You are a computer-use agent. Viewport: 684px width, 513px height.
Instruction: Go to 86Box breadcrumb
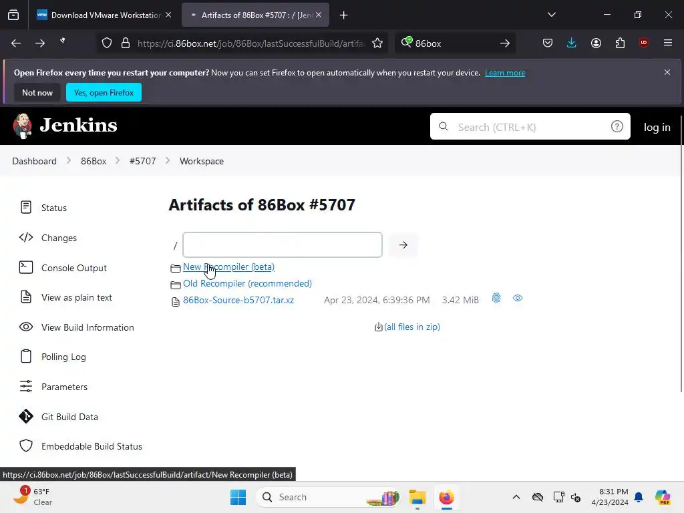(x=94, y=161)
